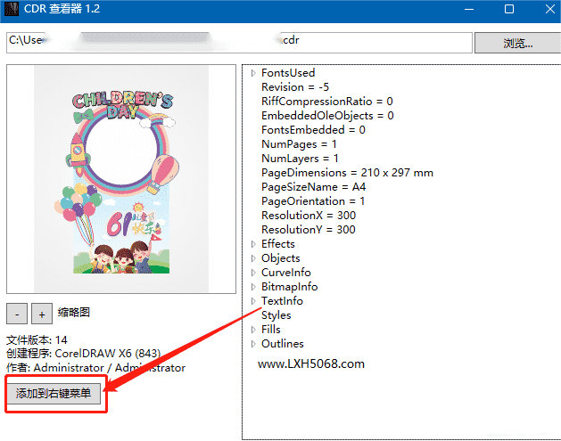Select ResolutionY = 300 row

click(x=309, y=230)
